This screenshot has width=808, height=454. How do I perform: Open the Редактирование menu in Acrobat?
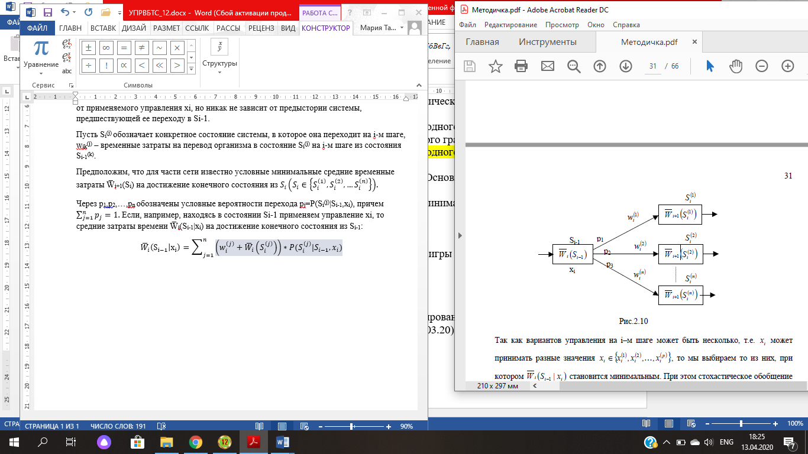coord(510,25)
